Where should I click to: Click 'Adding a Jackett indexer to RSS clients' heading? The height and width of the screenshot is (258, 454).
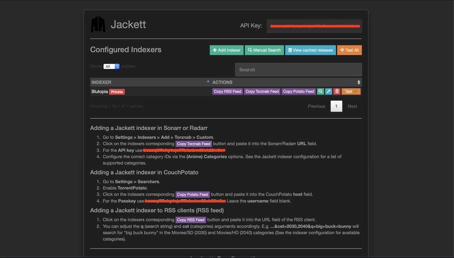point(157,210)
